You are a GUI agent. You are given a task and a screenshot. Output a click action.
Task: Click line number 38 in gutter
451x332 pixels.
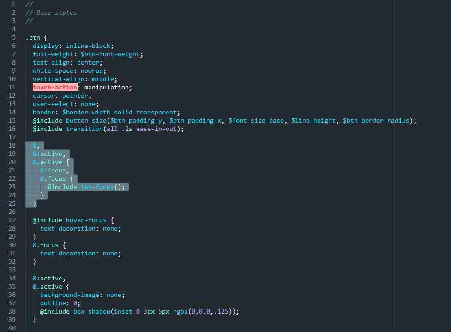point(12,311)
